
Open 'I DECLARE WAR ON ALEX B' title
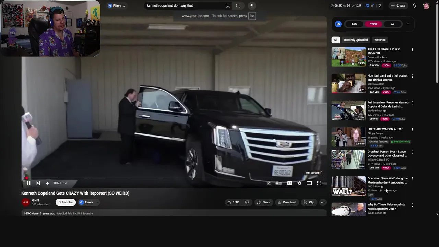coord(385,129)
